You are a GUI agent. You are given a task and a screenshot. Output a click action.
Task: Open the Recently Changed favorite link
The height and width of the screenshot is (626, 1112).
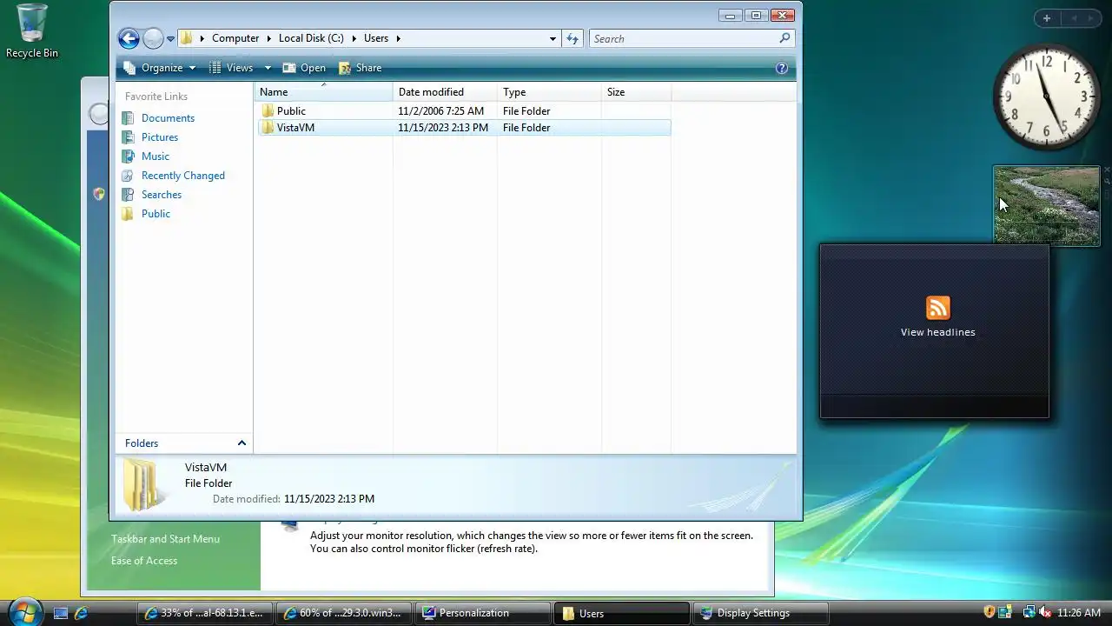[x=182, y=176]
